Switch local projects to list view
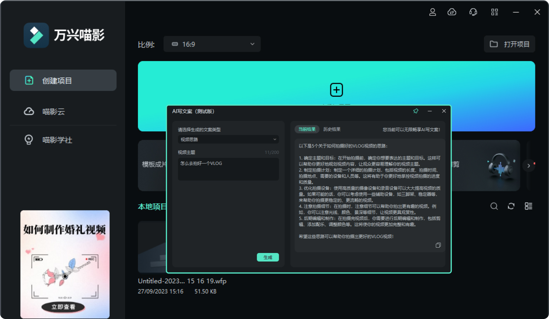549x319 pixels. tap(529, 206)
